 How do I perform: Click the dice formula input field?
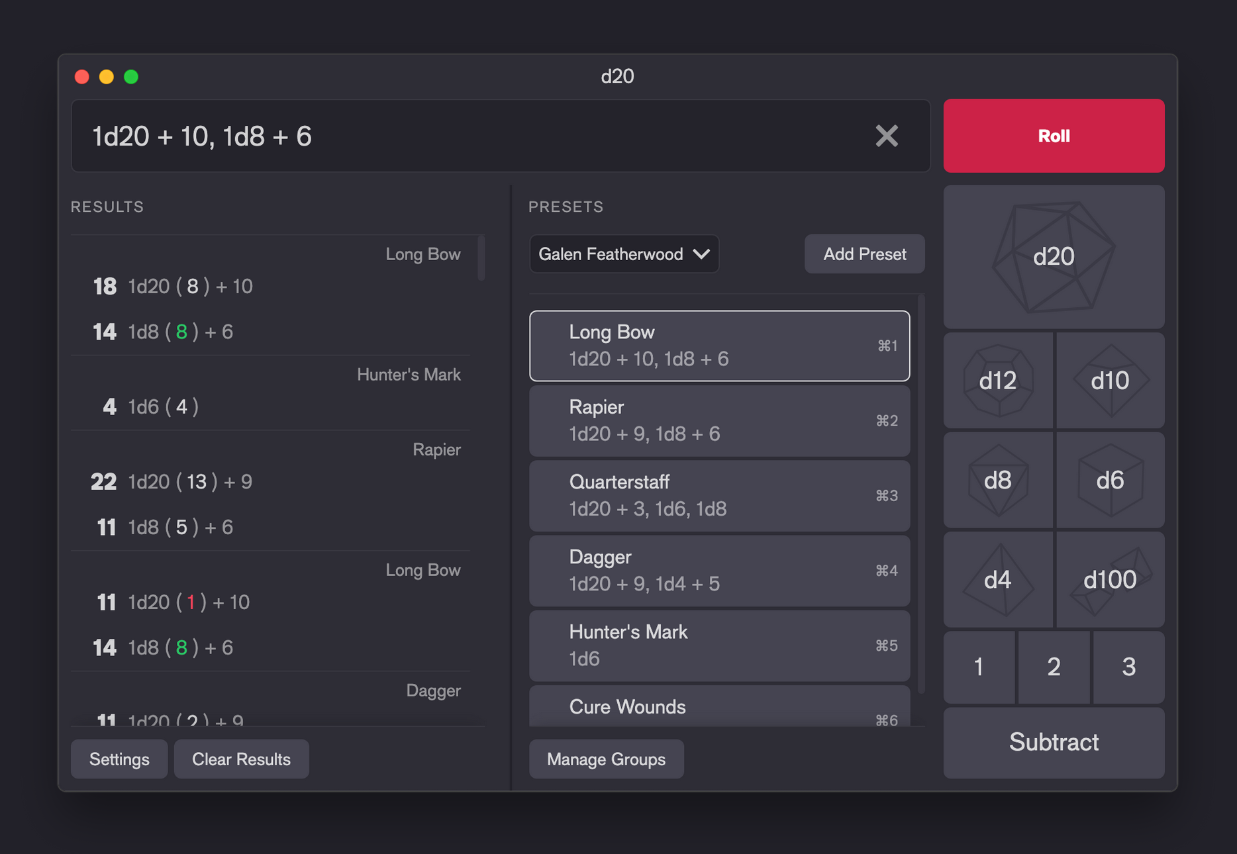pyautogui.click(x=464, y=136)
